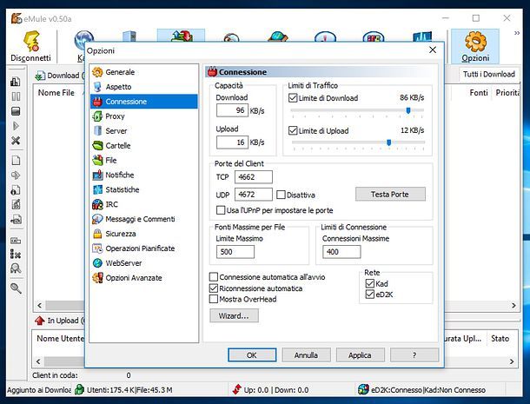The height and width of the screenshot is (404, 530).
Task: Click the IRC icon in list
Action: pos(97,204)
